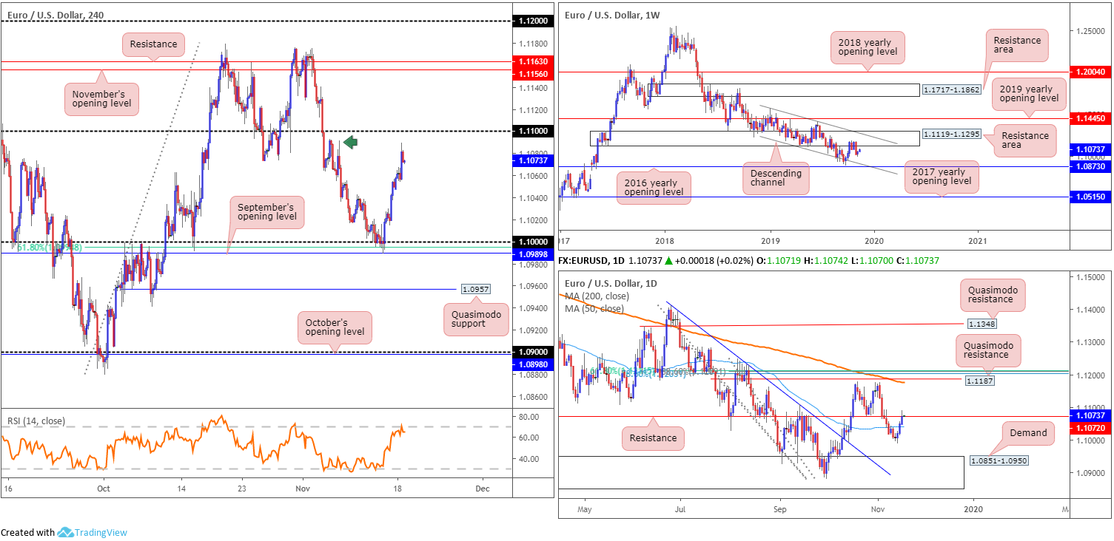
Task: Click the 'Quasimodo resistance' callout for 1.1187
Action: (x=987, y=350)
